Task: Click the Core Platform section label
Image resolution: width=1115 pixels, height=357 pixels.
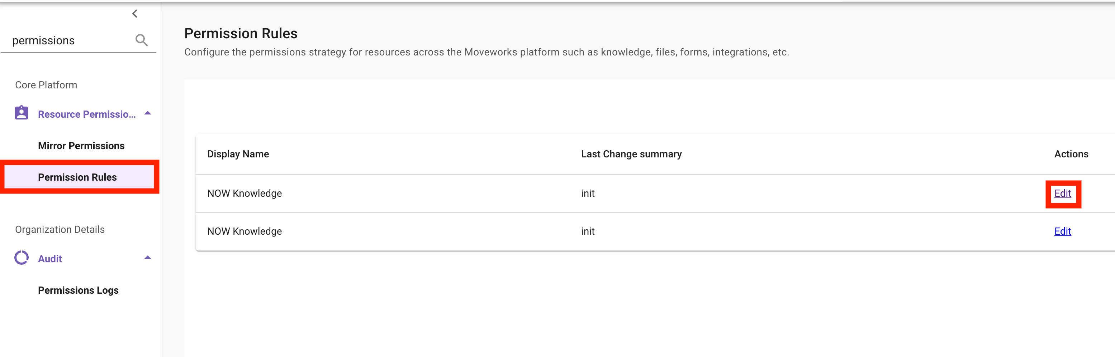Action: (x=46, y=85)
